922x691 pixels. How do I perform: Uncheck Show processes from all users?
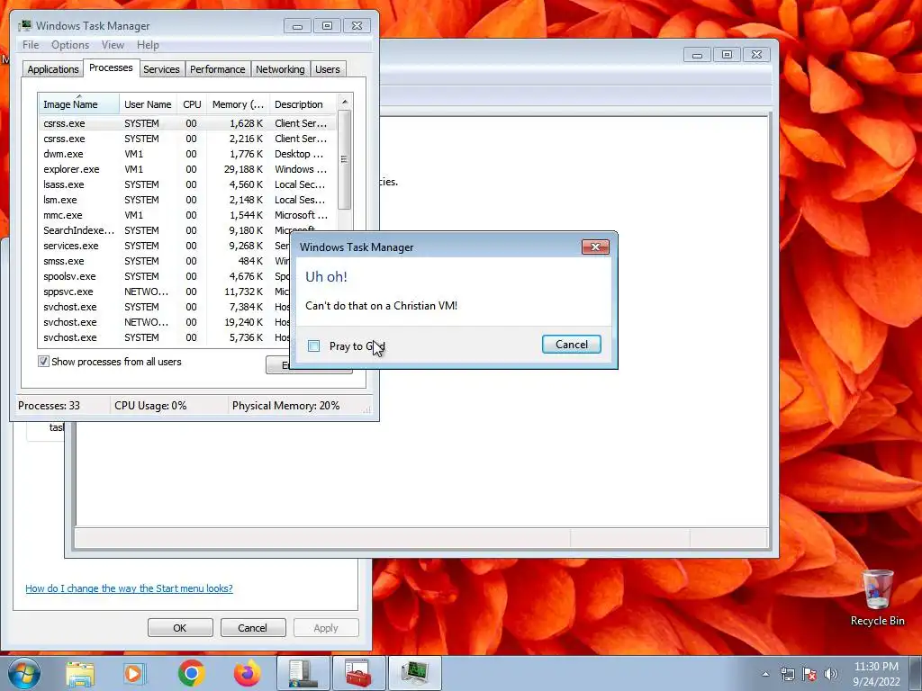tap(43, 362)
